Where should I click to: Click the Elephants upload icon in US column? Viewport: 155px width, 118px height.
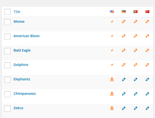(112, 79)
